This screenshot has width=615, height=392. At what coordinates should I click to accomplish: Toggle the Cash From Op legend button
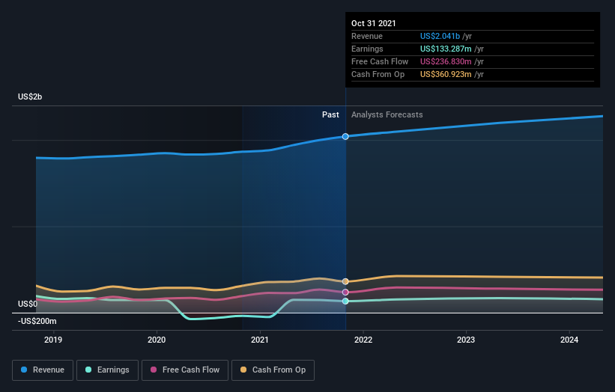pyautogui.click(x=273, y=370)
